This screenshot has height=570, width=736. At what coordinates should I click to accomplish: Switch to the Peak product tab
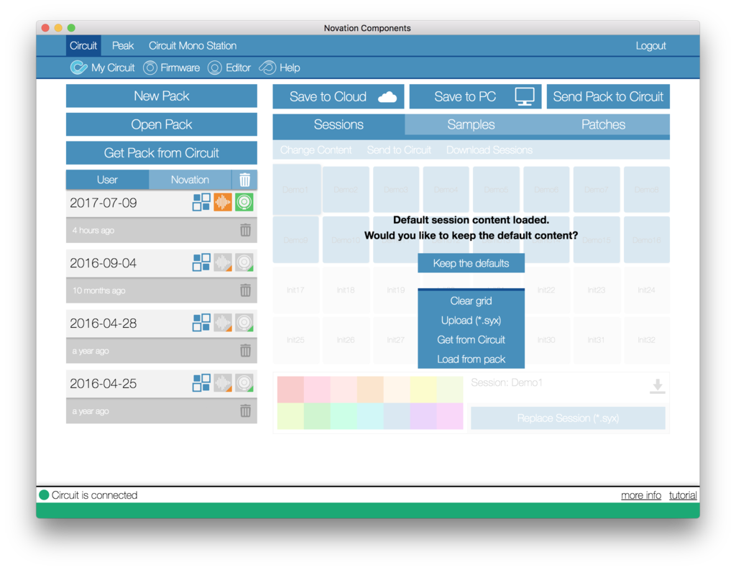click(x=123, y=45)
